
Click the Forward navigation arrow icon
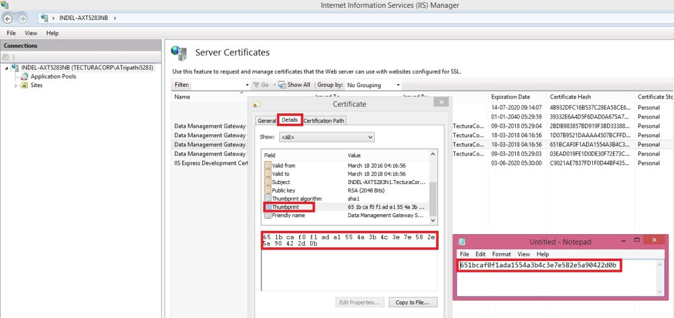pos(23,18)
